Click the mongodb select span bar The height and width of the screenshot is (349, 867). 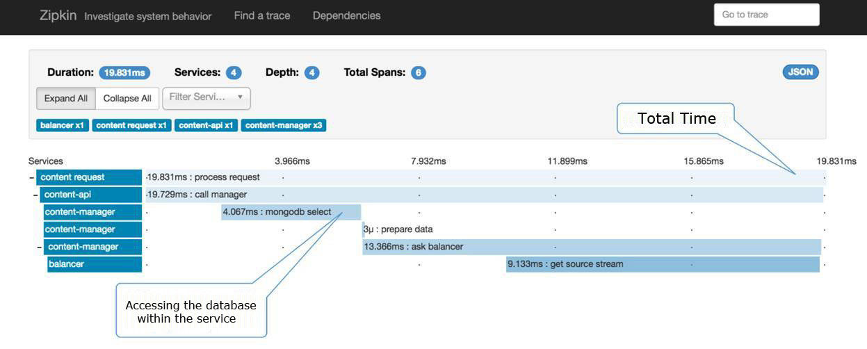[x=291, y=212]
